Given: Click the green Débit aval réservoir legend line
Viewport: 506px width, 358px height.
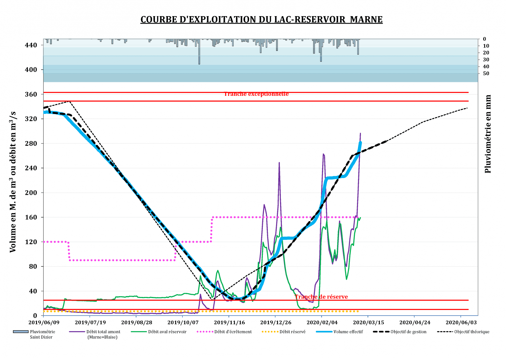Looking at the screenshot, I should pos(139,332).
